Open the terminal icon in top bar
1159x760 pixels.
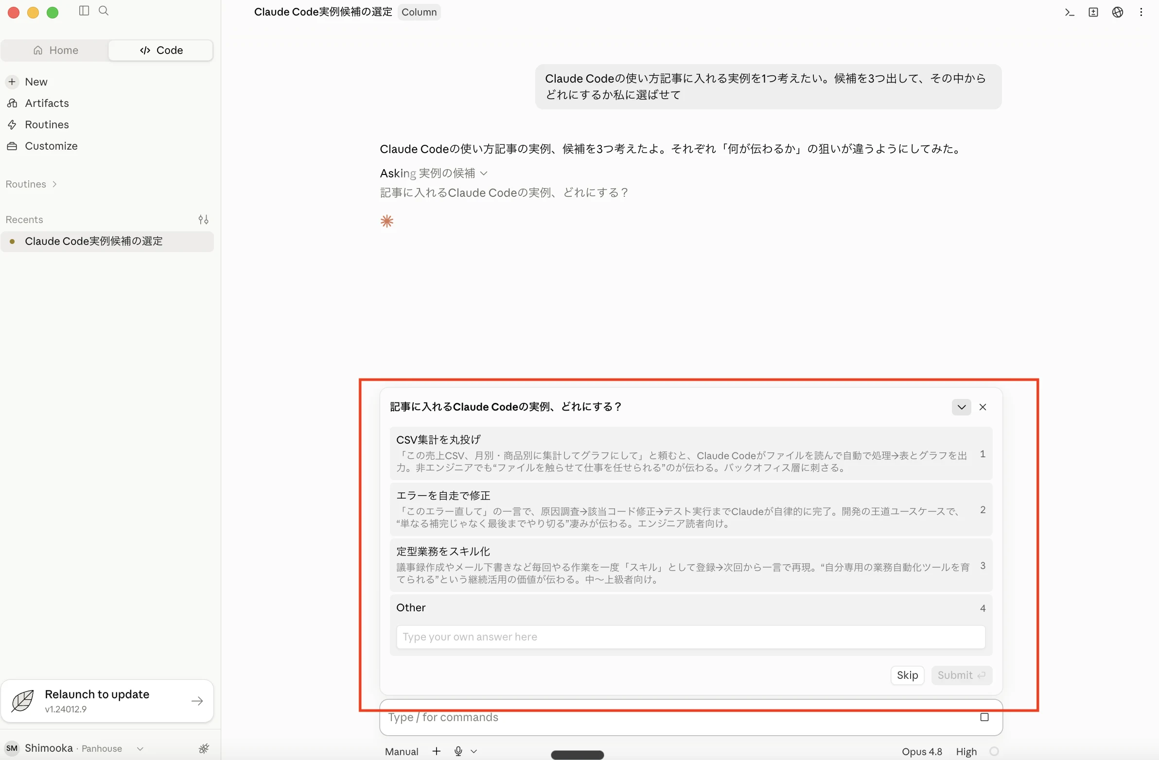(x=1070, y=12)
